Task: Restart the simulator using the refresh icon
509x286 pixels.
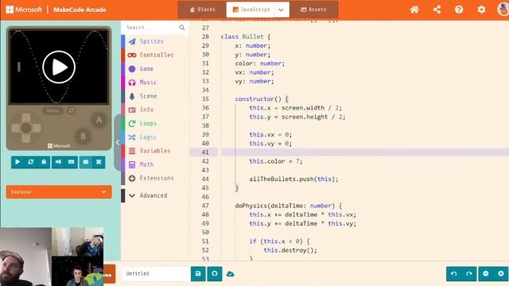Action: pos(31,161)
